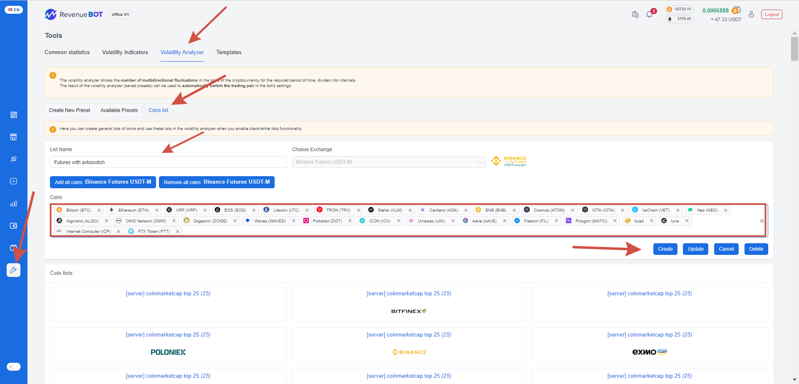Click the RevenueBOT logo
The width and height of the screenshot is (799, 384).
click(x=74, y=15)
